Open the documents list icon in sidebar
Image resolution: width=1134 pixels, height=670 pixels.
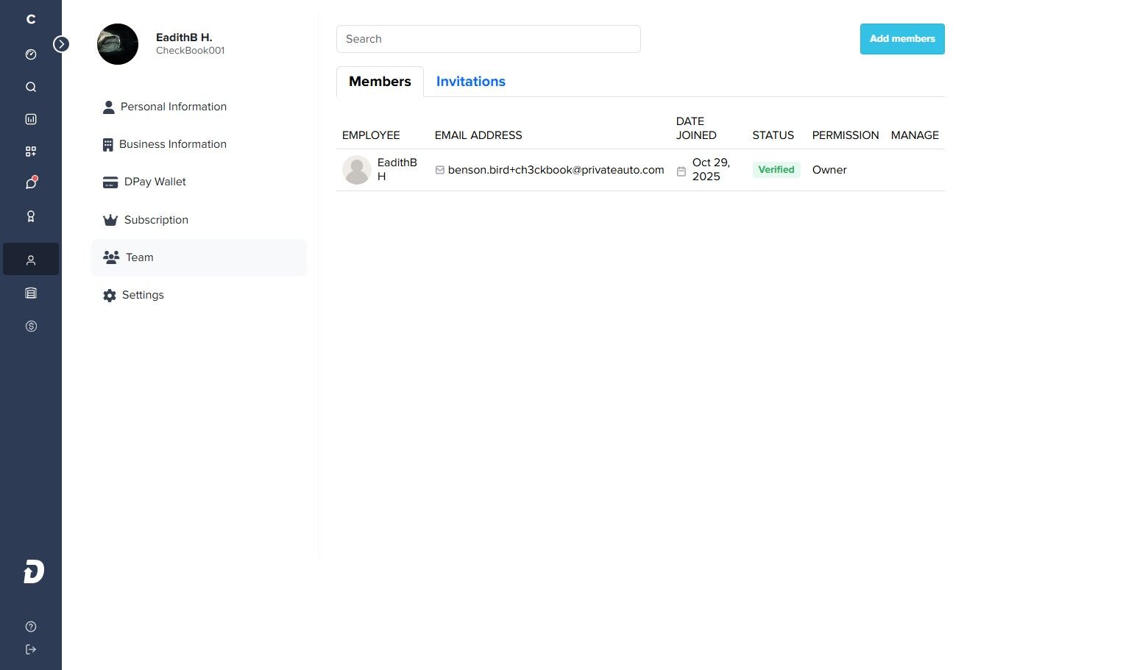click(30, 292)
